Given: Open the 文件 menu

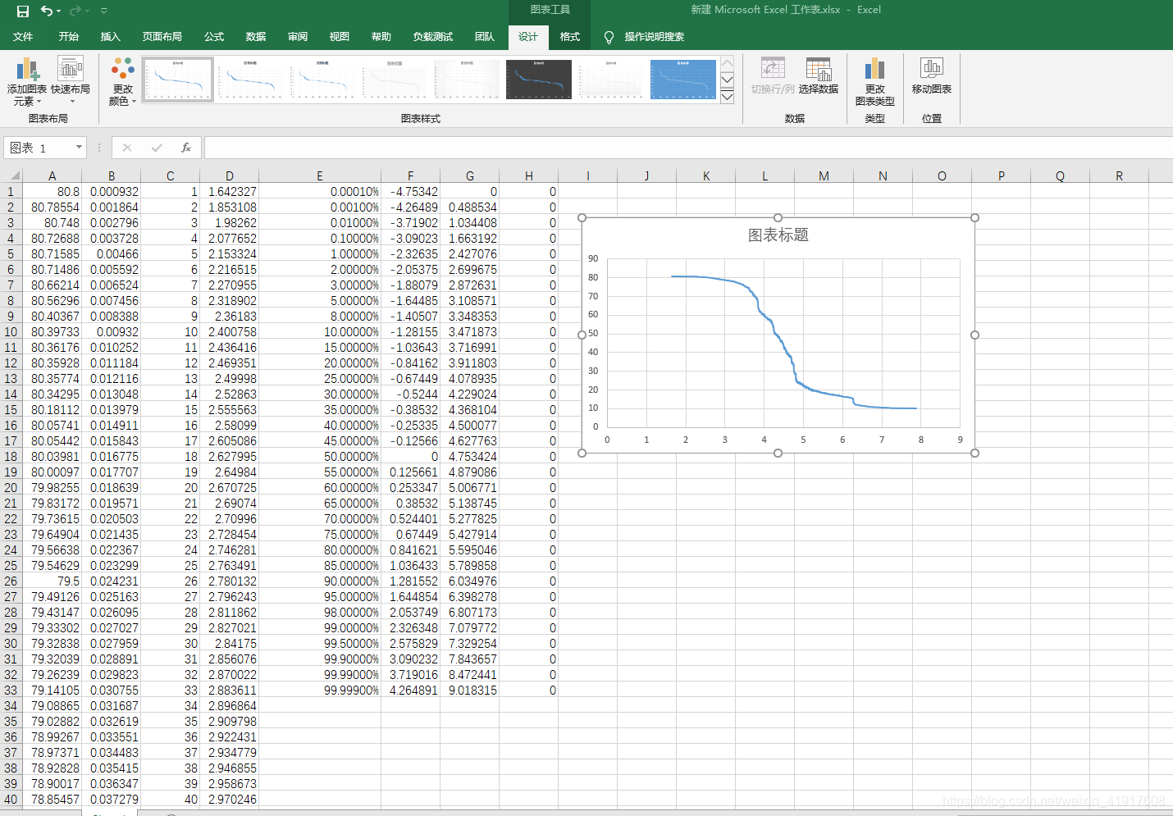Looking at the screenshot, I should click(x=23, y=37).
